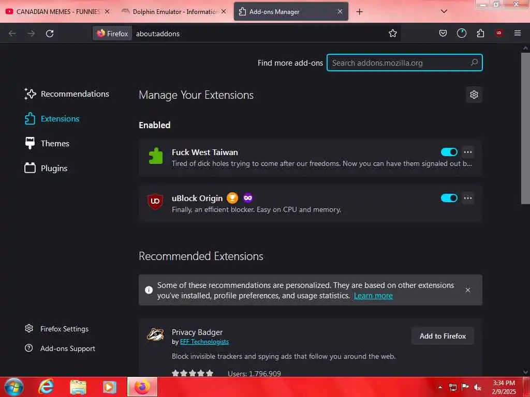Launch Internet Explorer from the taskbar
The image size is (530, 397).
[x=46, y=387]
